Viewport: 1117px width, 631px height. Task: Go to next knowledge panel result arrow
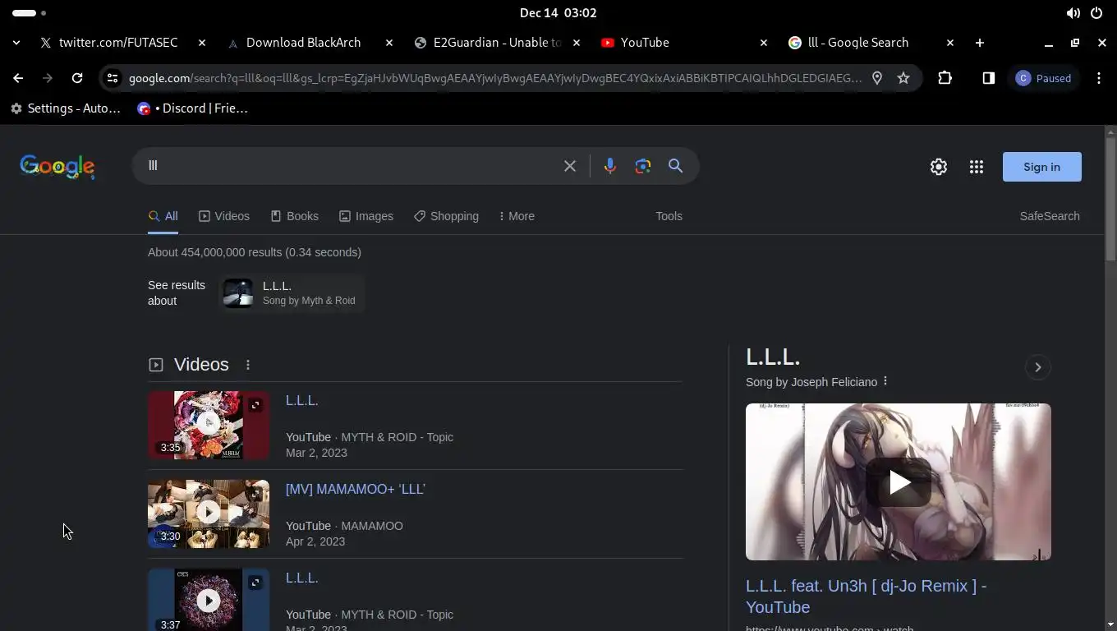1038,367
